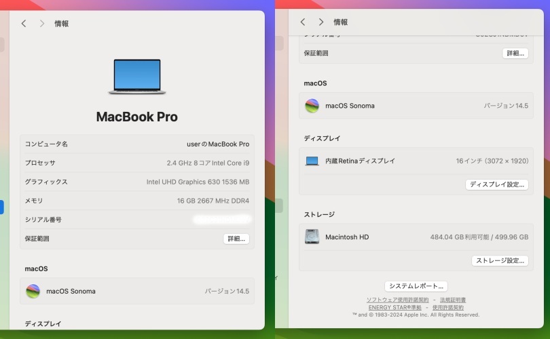This screenshot has width=550, height=339.
Task: Select 2.4 GHz 8コア Intel Core i9 value
Action: [208, 163]
